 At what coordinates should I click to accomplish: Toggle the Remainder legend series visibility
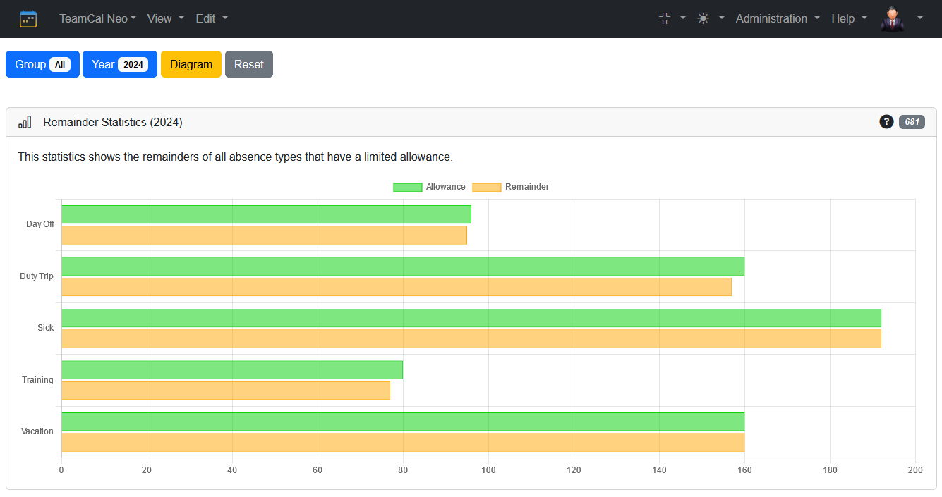[x=510, y=187]
